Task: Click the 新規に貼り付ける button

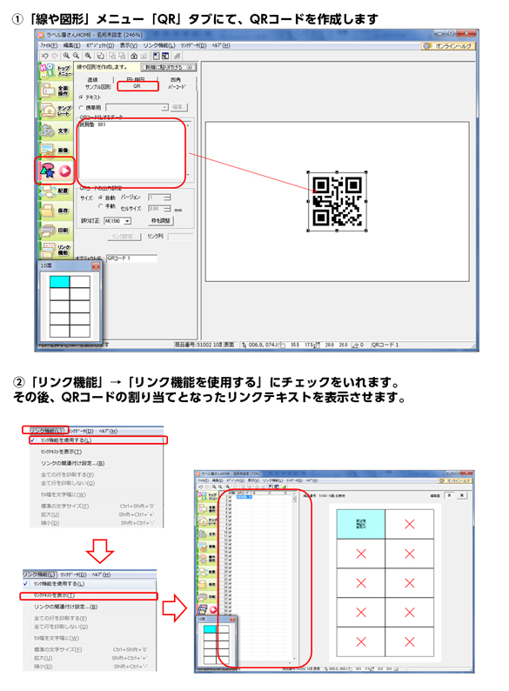Action: click(168, 67)
